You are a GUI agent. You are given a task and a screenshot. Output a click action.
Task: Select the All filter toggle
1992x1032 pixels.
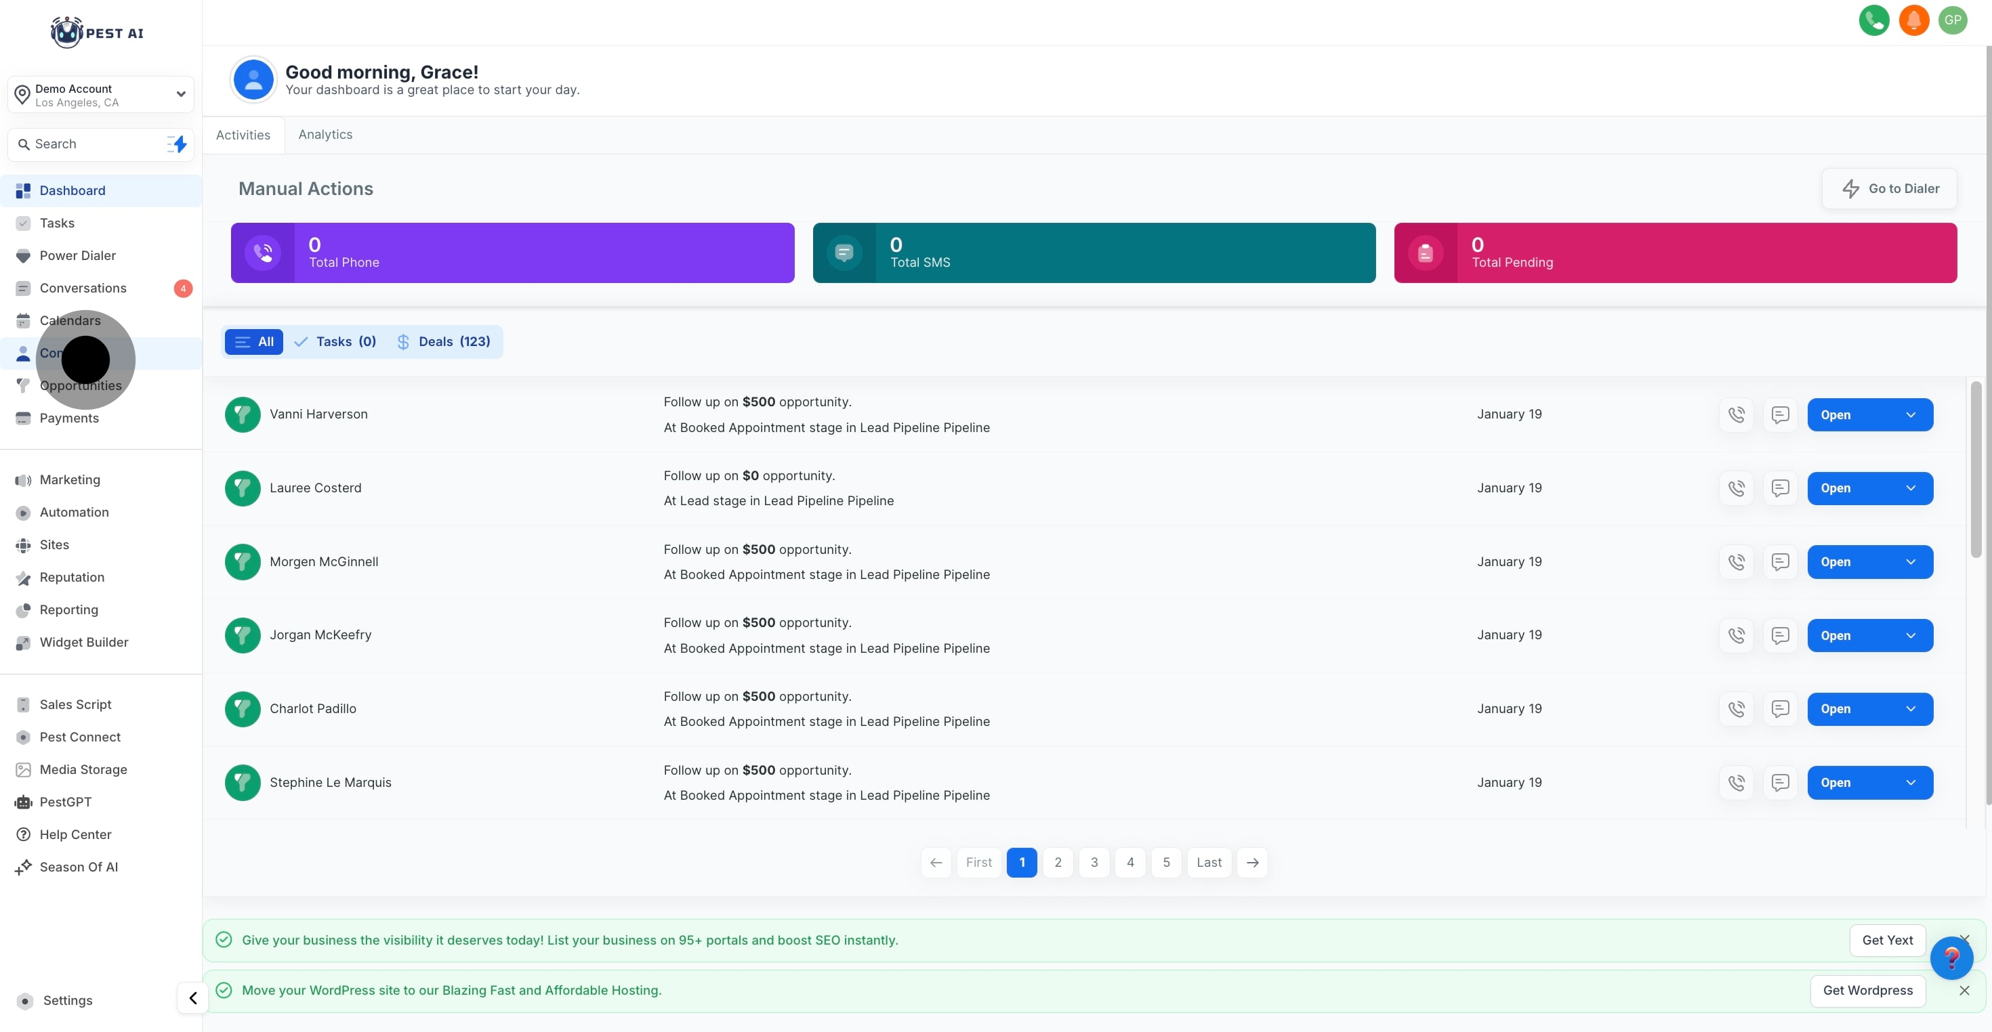pos(253,342)
